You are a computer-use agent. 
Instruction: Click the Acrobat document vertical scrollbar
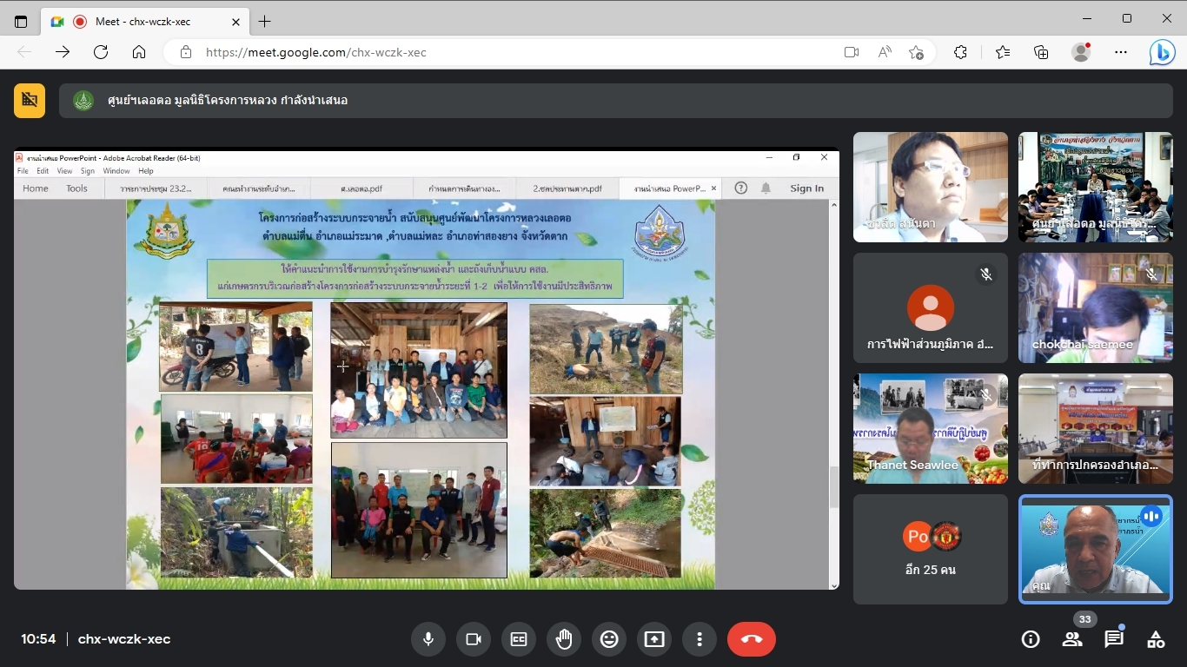click(834, 395)
